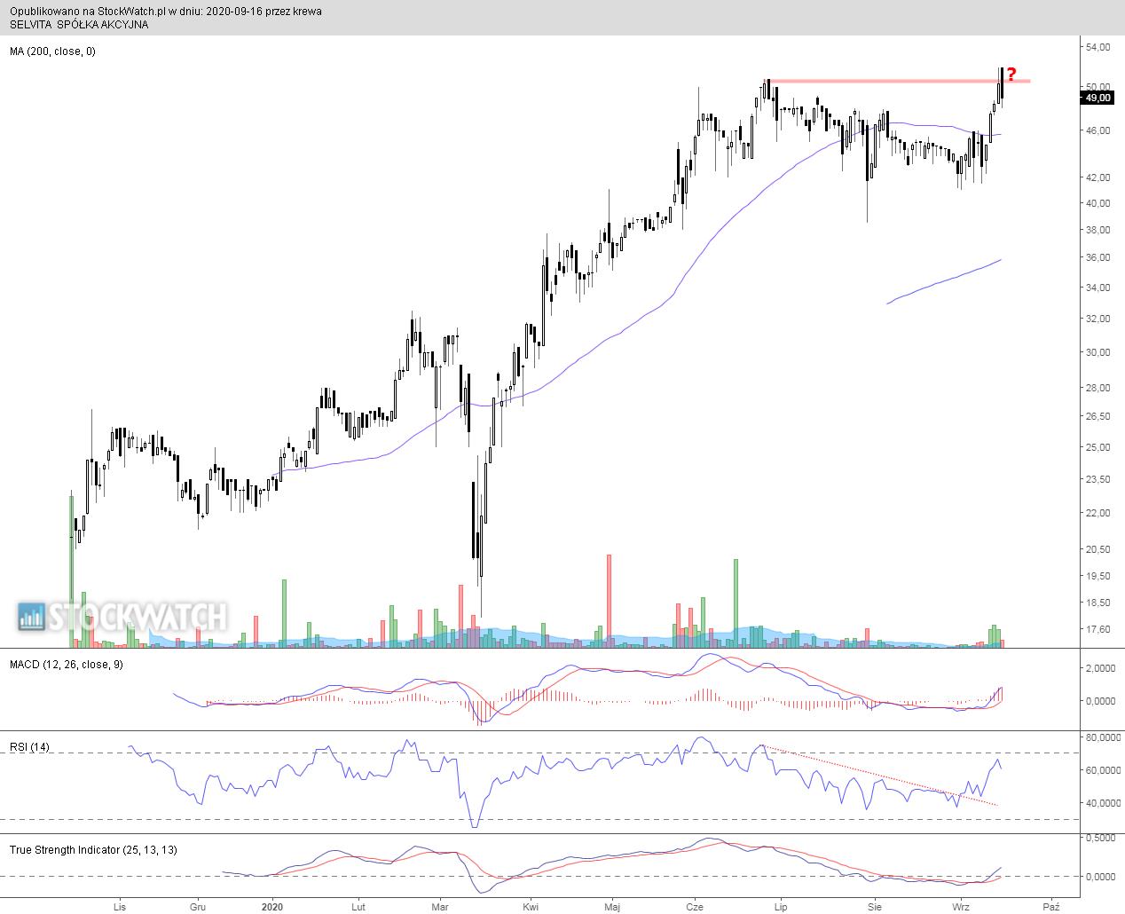
Task: Click the 18,50 price axis label
Action: coord(1098,603)
